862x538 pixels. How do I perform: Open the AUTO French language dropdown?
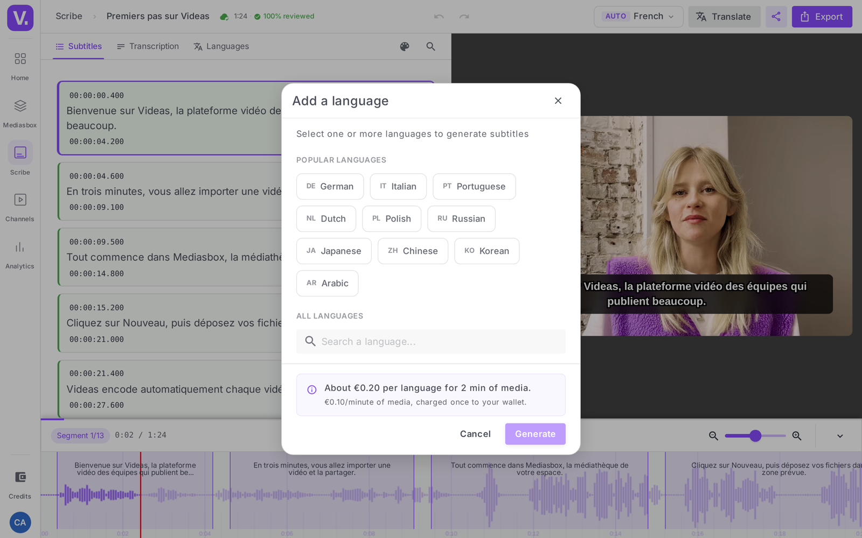pos(638,17)
